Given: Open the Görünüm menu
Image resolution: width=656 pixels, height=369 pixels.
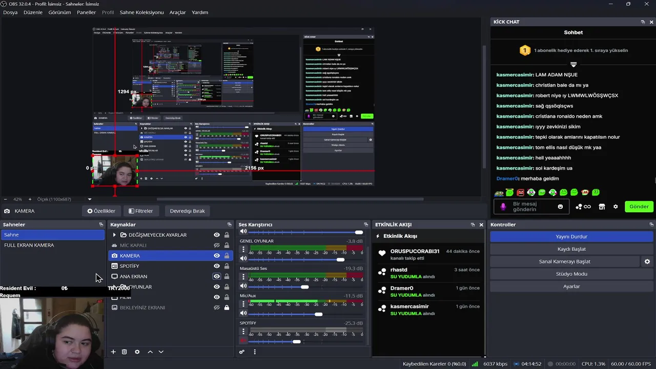Looking at the screenshot, I should pyautogui.click(x=59, y=12).
